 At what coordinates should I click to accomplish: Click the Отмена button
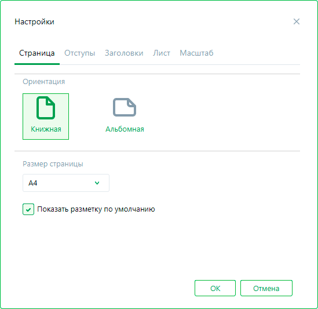pos(266,288)
